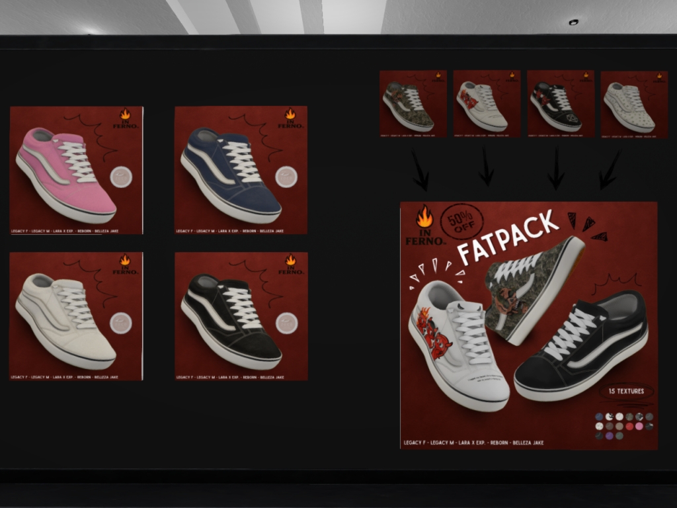Open the small white devil-print sneaker thumbnail
Viewport: 677px width, 508px height.
pos(487,104)
